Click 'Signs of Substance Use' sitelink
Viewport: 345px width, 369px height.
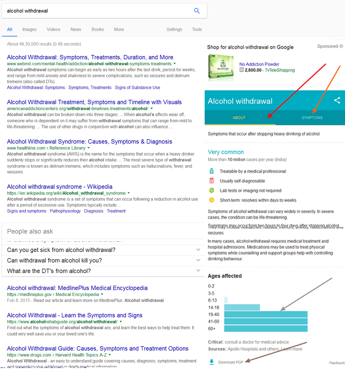pos(138,88)
